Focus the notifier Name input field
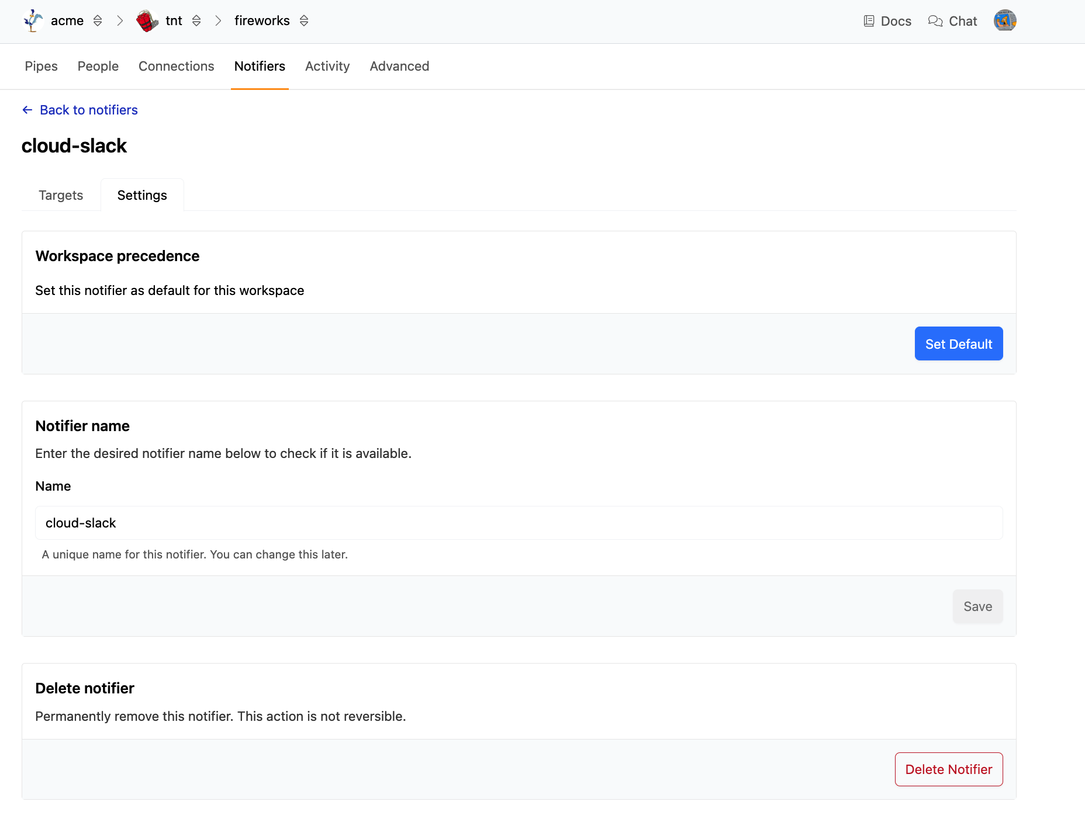Viewport: 1085px width, 840px height. click(519, 523)
